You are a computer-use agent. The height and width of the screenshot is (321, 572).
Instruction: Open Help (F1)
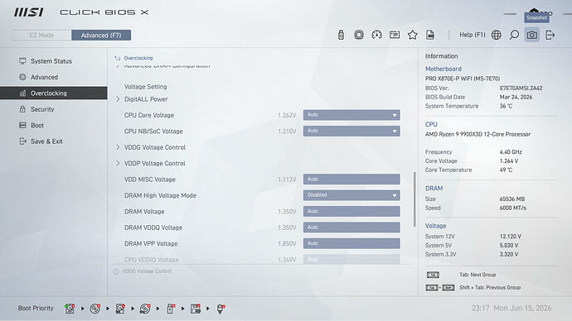point(472,35)
